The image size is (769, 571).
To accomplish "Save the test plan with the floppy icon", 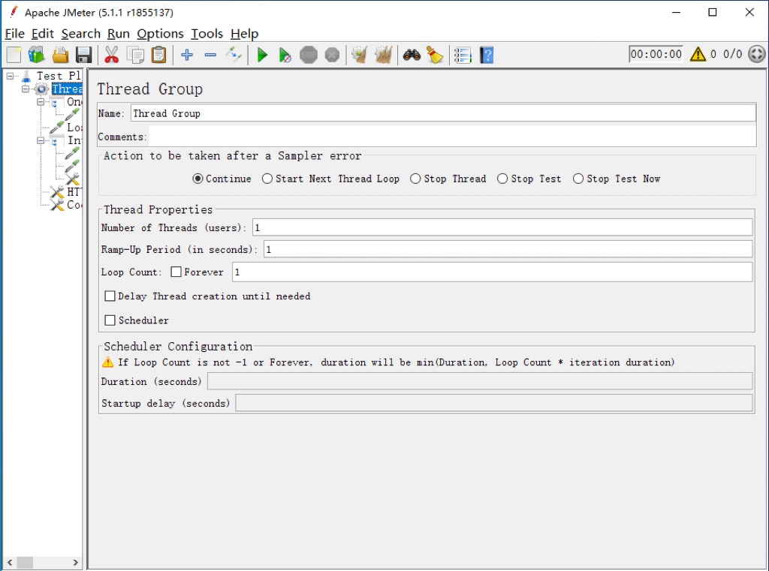I will point(84,55).
